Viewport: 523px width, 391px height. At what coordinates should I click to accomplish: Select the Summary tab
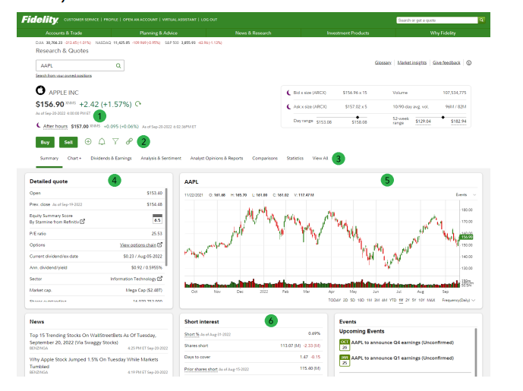point(49,158)
